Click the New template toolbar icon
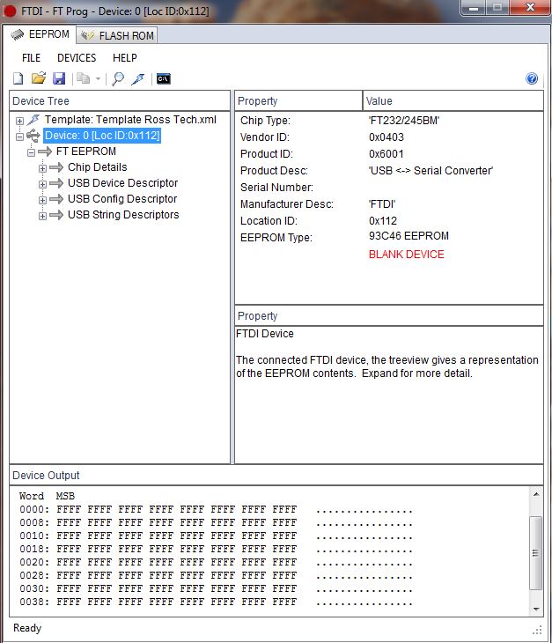552x643 pixels. (18, 78)
